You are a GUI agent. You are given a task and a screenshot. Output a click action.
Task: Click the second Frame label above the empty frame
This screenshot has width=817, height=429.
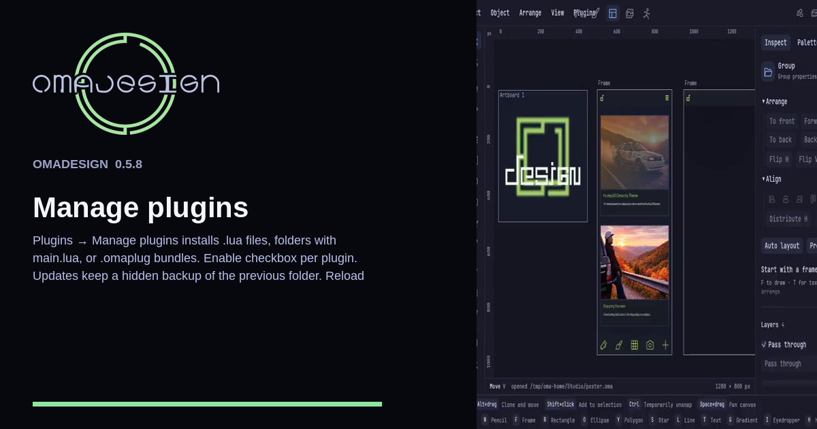pyautogui.click(x=690, y=83)
